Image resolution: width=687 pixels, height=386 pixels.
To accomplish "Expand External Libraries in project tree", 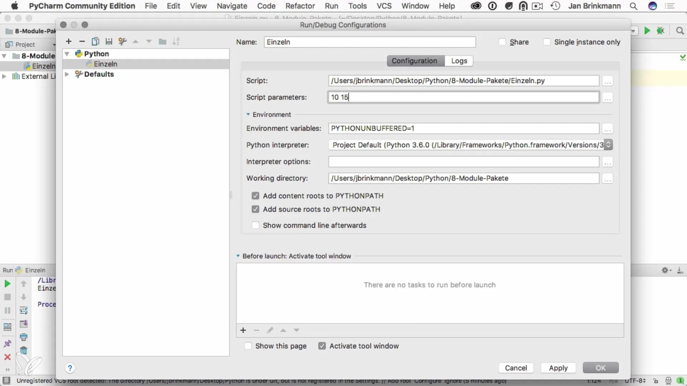I will (4, 76).
